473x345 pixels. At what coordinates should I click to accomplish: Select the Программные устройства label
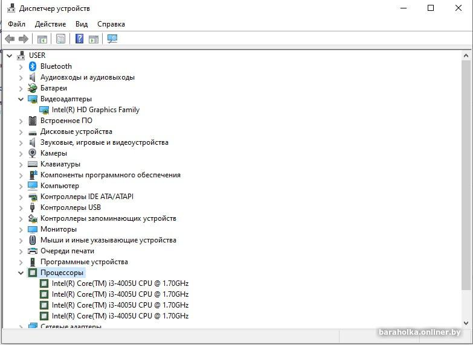(x=84, y=262)
